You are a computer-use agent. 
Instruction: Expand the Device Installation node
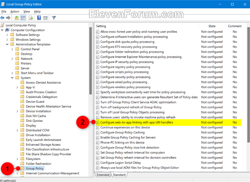pos(17,111)
